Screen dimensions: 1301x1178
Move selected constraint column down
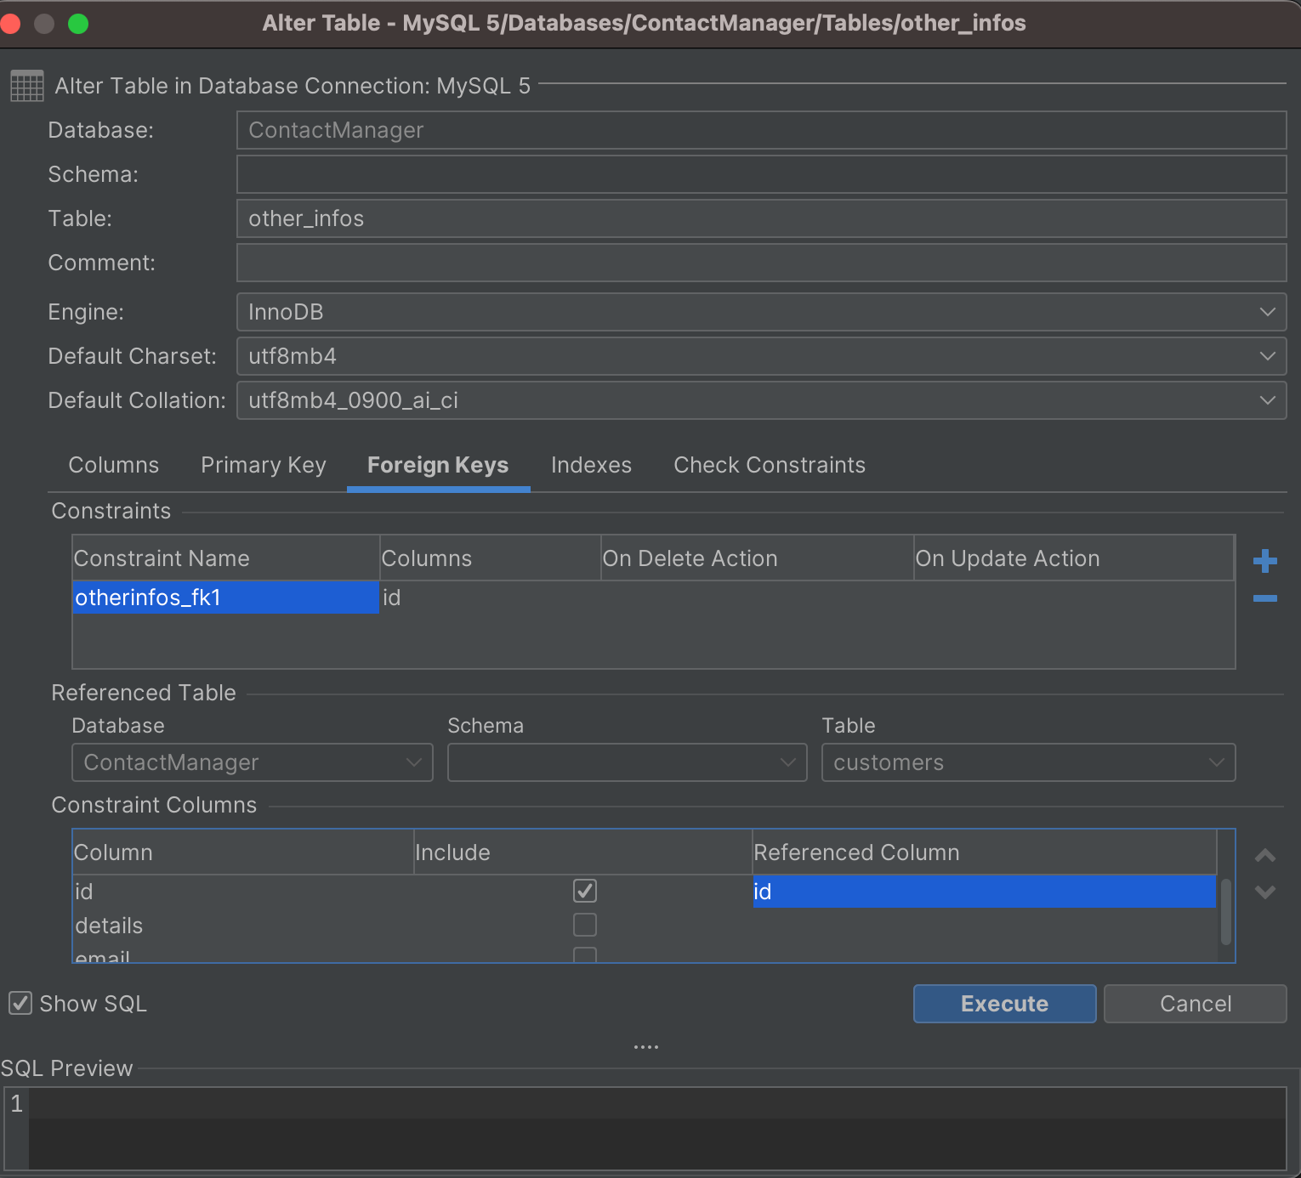pos(1264,892)
